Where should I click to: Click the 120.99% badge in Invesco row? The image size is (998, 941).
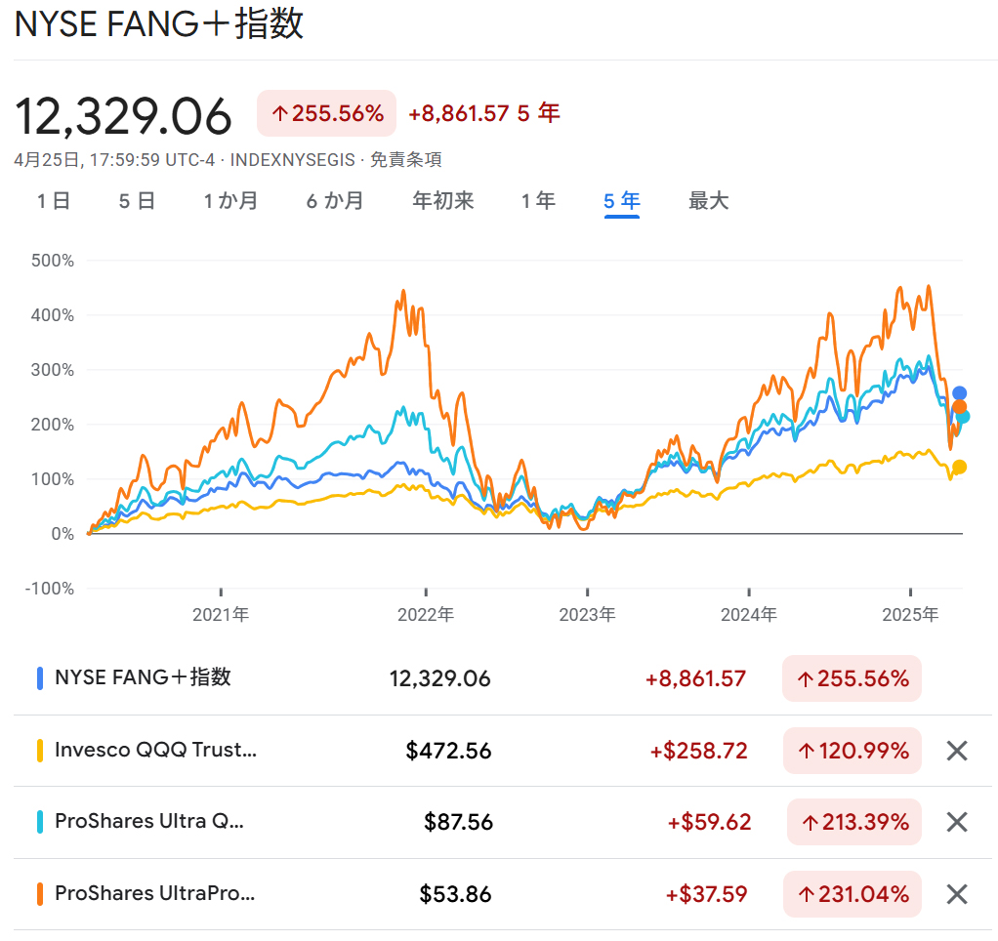pos(852,751)
